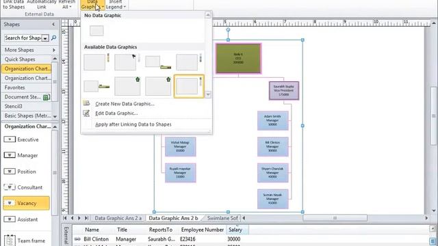Viewport: 438px width, 246px height.
Task: Click the Document Stencil green icon
Action: [x=47, y=97]
